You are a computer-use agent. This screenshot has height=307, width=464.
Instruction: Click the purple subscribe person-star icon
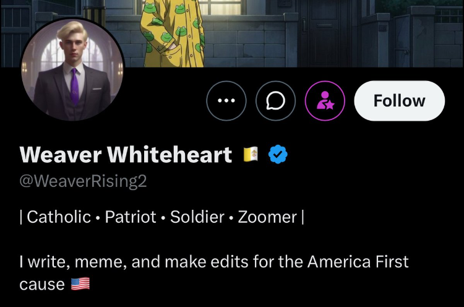[x=325, y=101]
